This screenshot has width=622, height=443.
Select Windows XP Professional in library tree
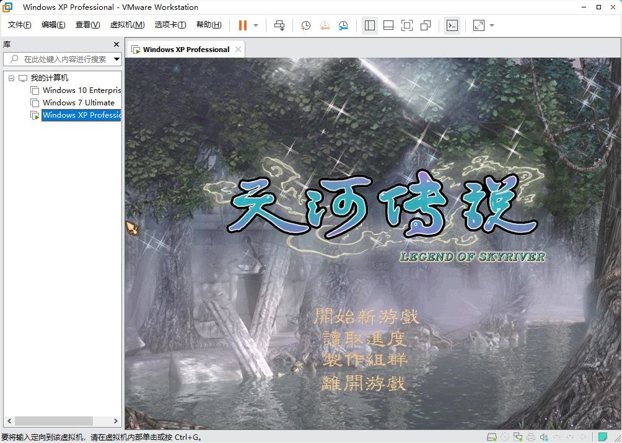tap(81, 115)
